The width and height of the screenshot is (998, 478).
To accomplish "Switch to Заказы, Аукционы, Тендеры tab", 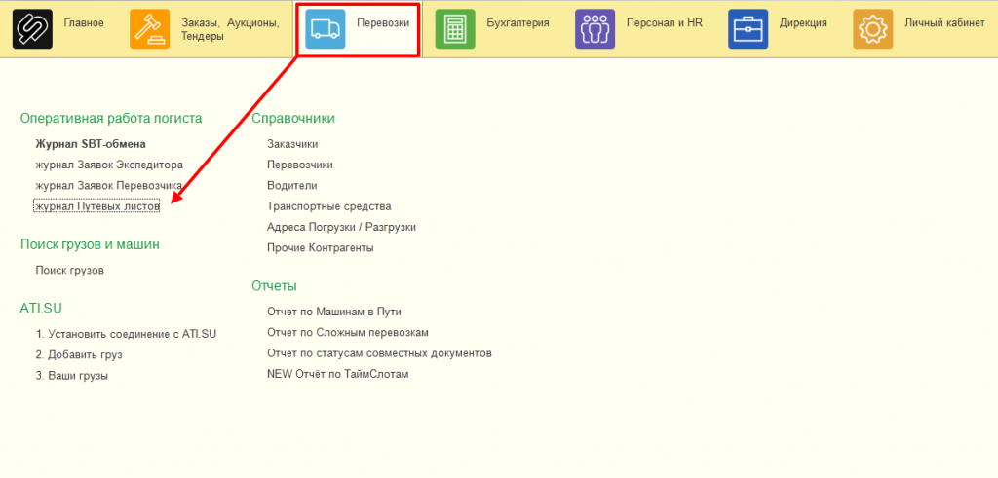I will pyautogui.click(x=230, y=29).
